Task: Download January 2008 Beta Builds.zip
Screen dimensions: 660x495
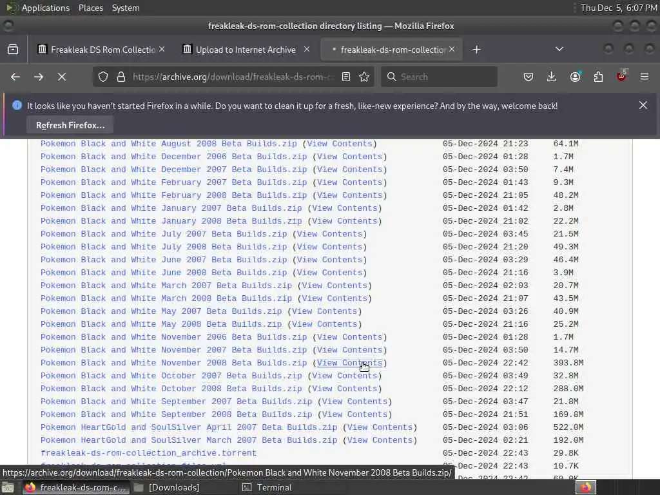Action: click(x=171, y=221)
